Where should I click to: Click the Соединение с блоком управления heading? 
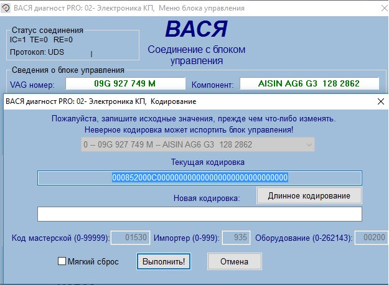197,55
